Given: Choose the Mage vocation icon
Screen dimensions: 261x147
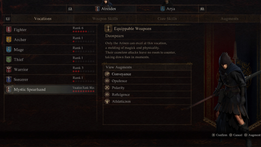Looking at the screenshot, I should point(9,49).
